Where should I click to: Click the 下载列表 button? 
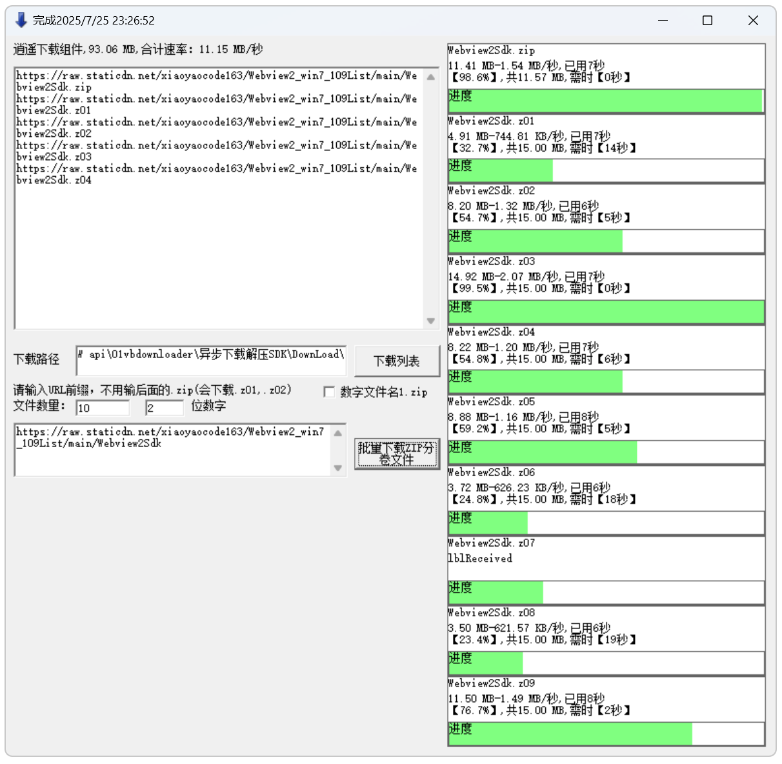click(x=397, y=361)
